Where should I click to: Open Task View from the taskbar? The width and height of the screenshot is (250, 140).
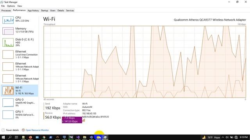[16, 137]
